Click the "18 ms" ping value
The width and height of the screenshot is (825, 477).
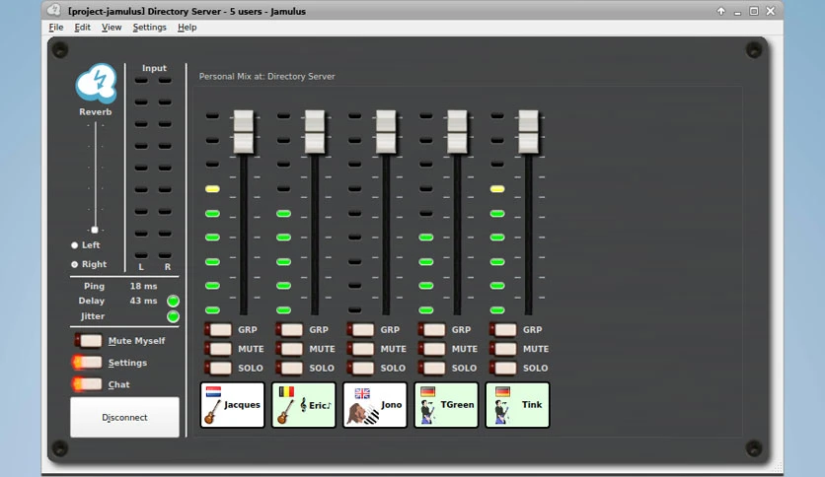pos(144,286)
